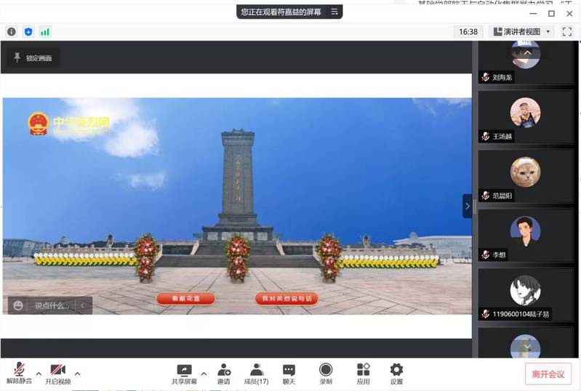Click the 说点什么 chat input field
Image resolution: width=581 pixels, height=391 pixels.
coord(52,306)
